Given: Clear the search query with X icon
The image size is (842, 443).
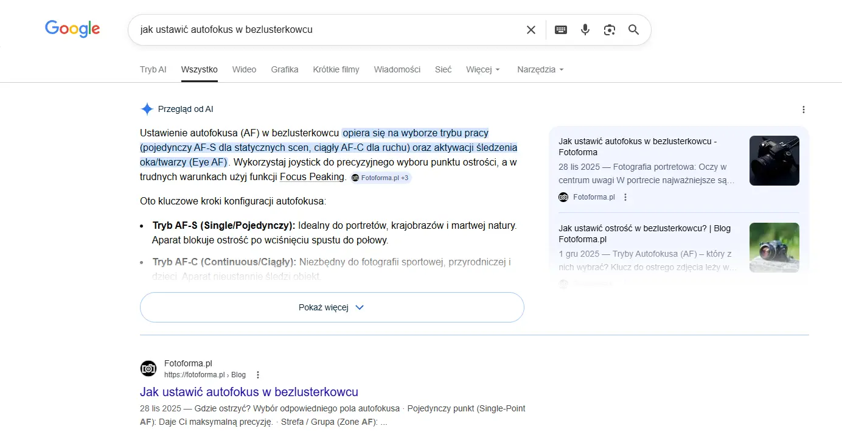Looking at the screenshot, I should coord(531,30).
